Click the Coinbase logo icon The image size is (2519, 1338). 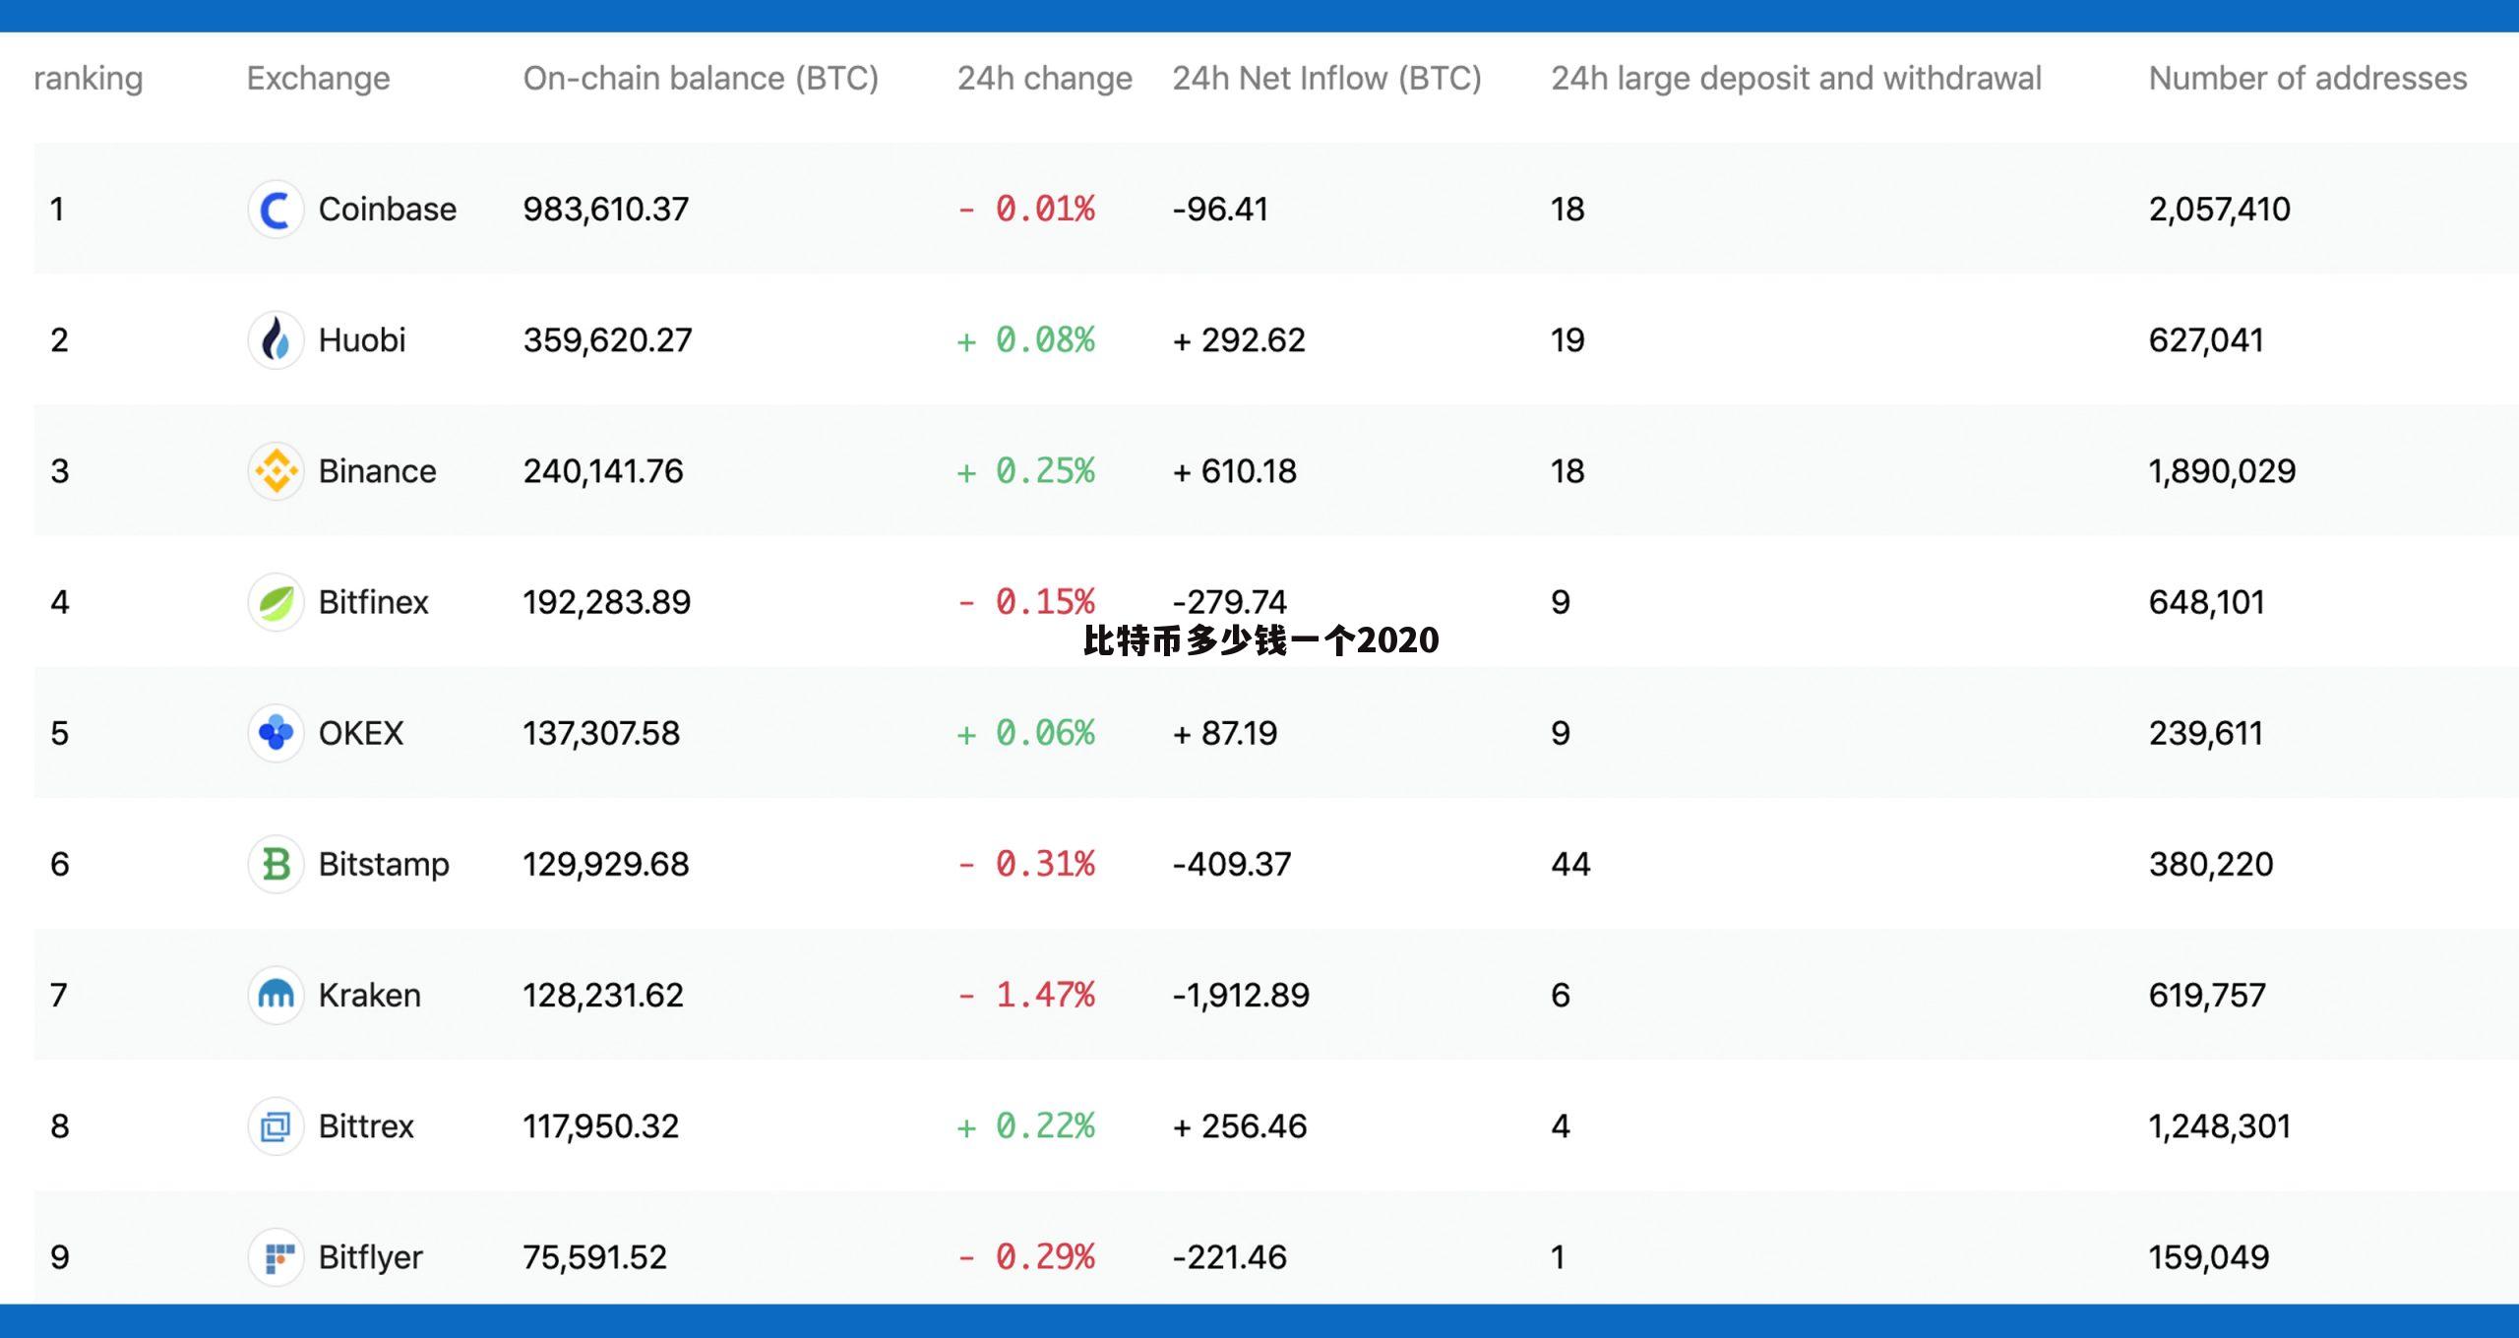(276, 210)
